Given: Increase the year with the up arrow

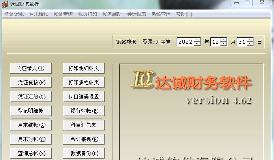Looking at the screenshot, I should pos(197,40).
